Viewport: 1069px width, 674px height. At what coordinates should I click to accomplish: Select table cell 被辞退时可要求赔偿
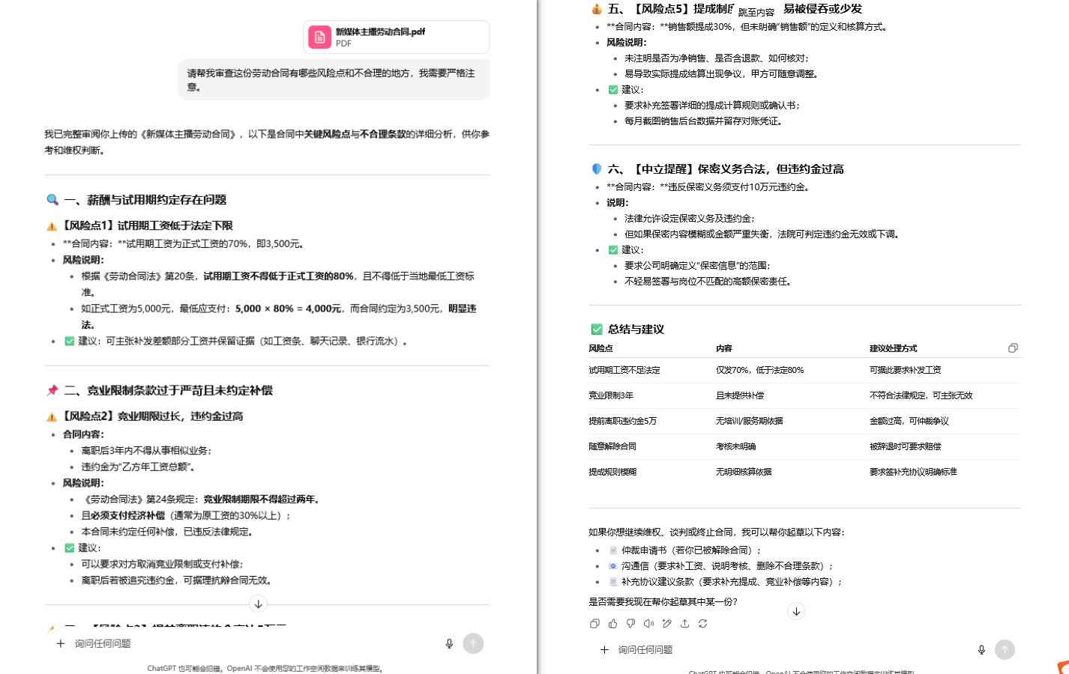(x=906, y=446)
